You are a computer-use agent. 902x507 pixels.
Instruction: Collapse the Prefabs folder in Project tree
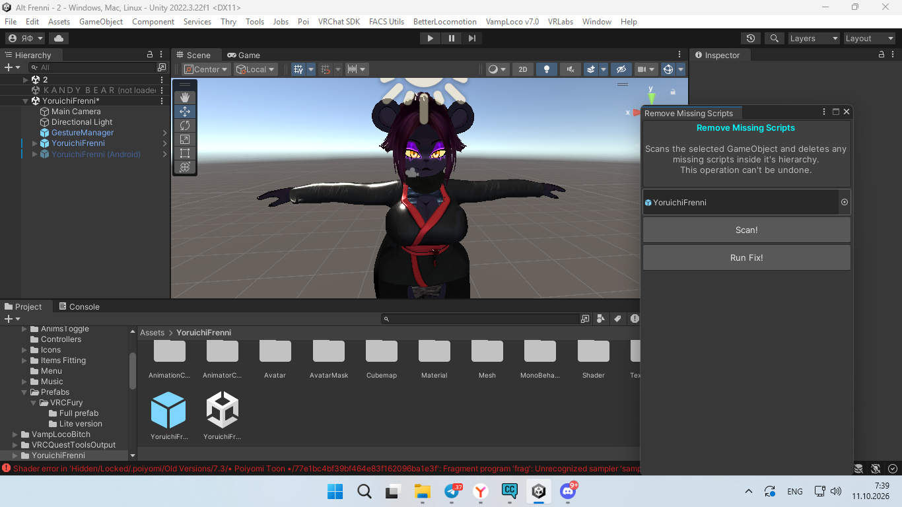pyautogui.click(x=25, y=392)
